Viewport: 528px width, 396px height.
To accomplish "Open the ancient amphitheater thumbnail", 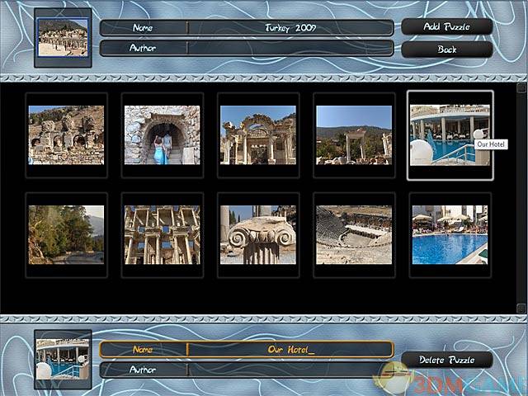I will pyautogui.click(x=354, y=234).
